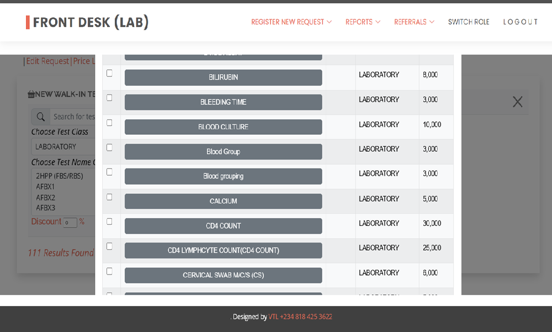Screen dimensions: 552x332
Task: Click the VTL phone link in footer
Action: point(300,317)
